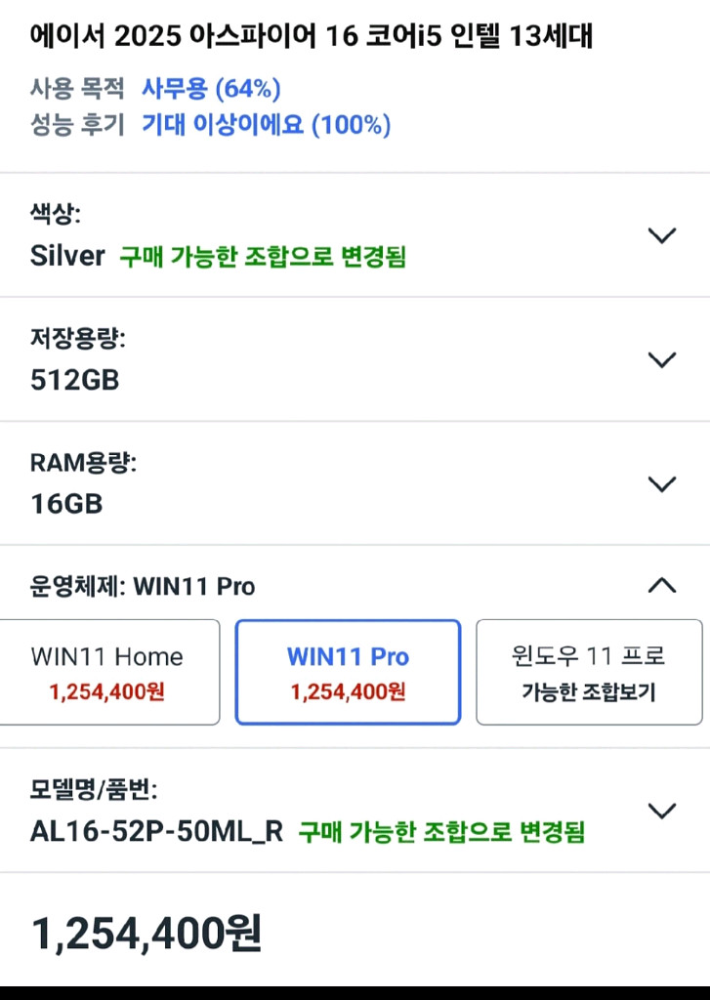Open 윈도우 11 프로 가능한 조합보기
Screen dimensions: 710x1000
(x=589, y=671)
